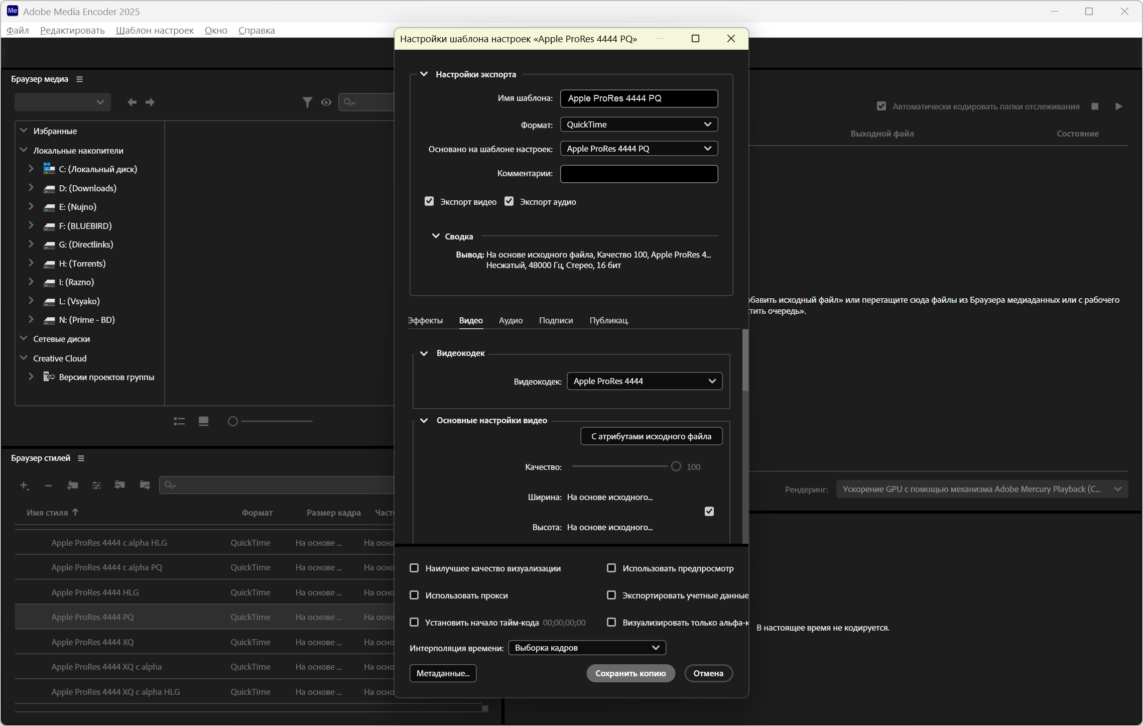This screenshot has width=1143, height=726.
Task: Open the Формат QuickTime dropdown
Action: [639, 125]
